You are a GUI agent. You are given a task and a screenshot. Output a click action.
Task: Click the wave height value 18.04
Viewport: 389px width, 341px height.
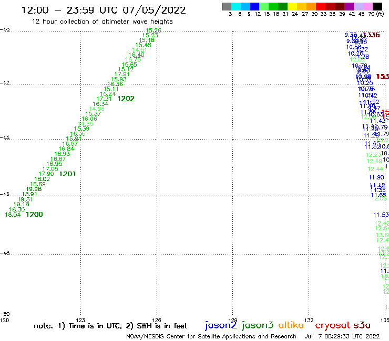pyautogui.click(x=13, y=215)
